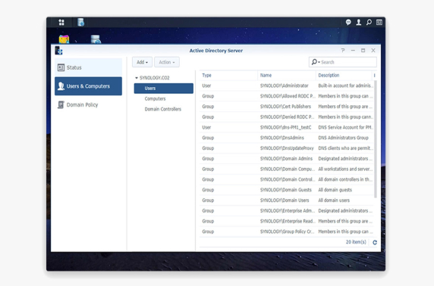Select the SYNOLOGY\Domain Admins row
This screenshot has height=286, width=434.
pos(287,159)
